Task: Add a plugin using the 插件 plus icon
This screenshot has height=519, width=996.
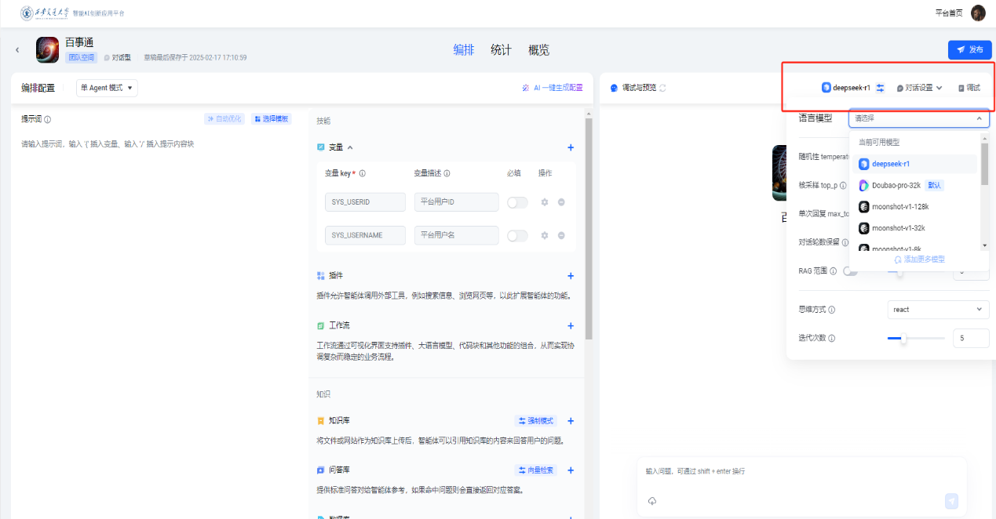Action: (571, 276)
